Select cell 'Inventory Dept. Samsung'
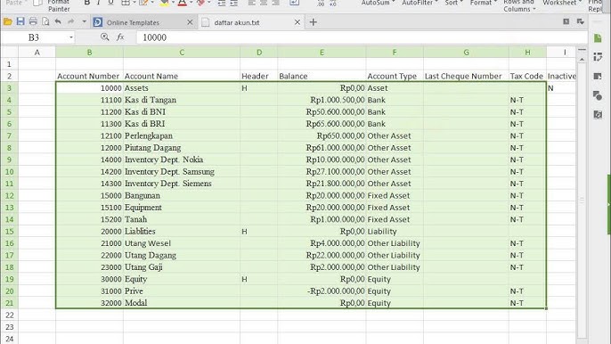The height and width of the screenshot is (344, 611). click(x=182, y=172)
